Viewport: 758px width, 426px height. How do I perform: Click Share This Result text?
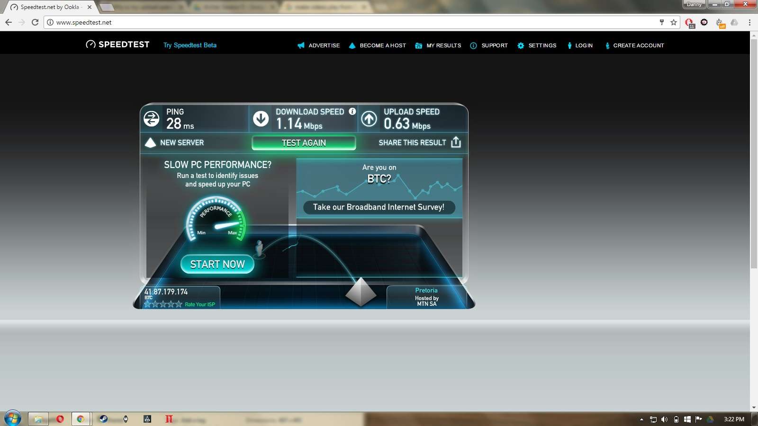pos(412,142)
